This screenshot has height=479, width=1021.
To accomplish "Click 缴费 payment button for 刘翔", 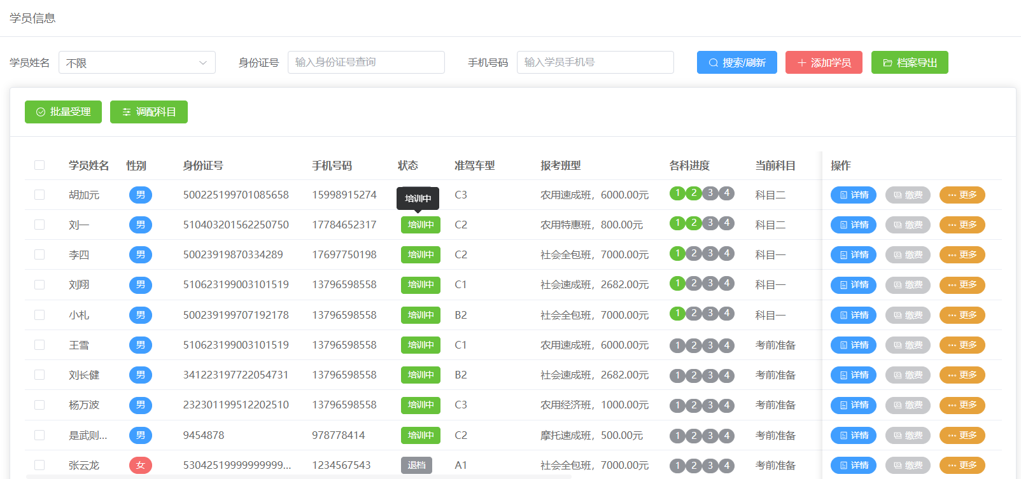I will (x=908, y=284).
